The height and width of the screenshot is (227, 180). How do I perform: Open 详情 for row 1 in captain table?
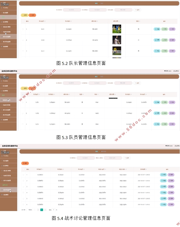[157, 29]
